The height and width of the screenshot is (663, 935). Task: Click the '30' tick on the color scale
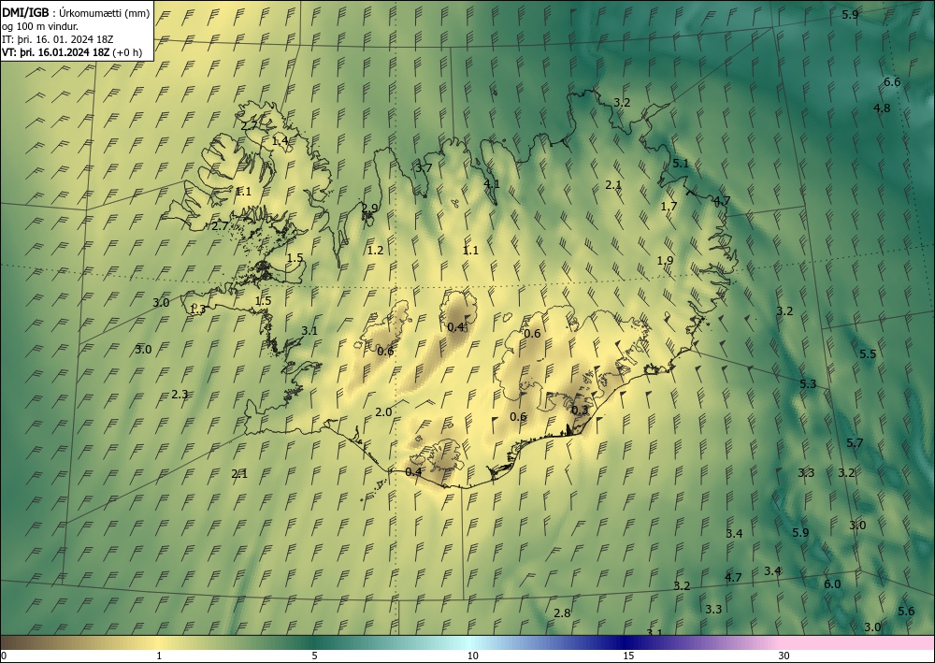[784, 656]
